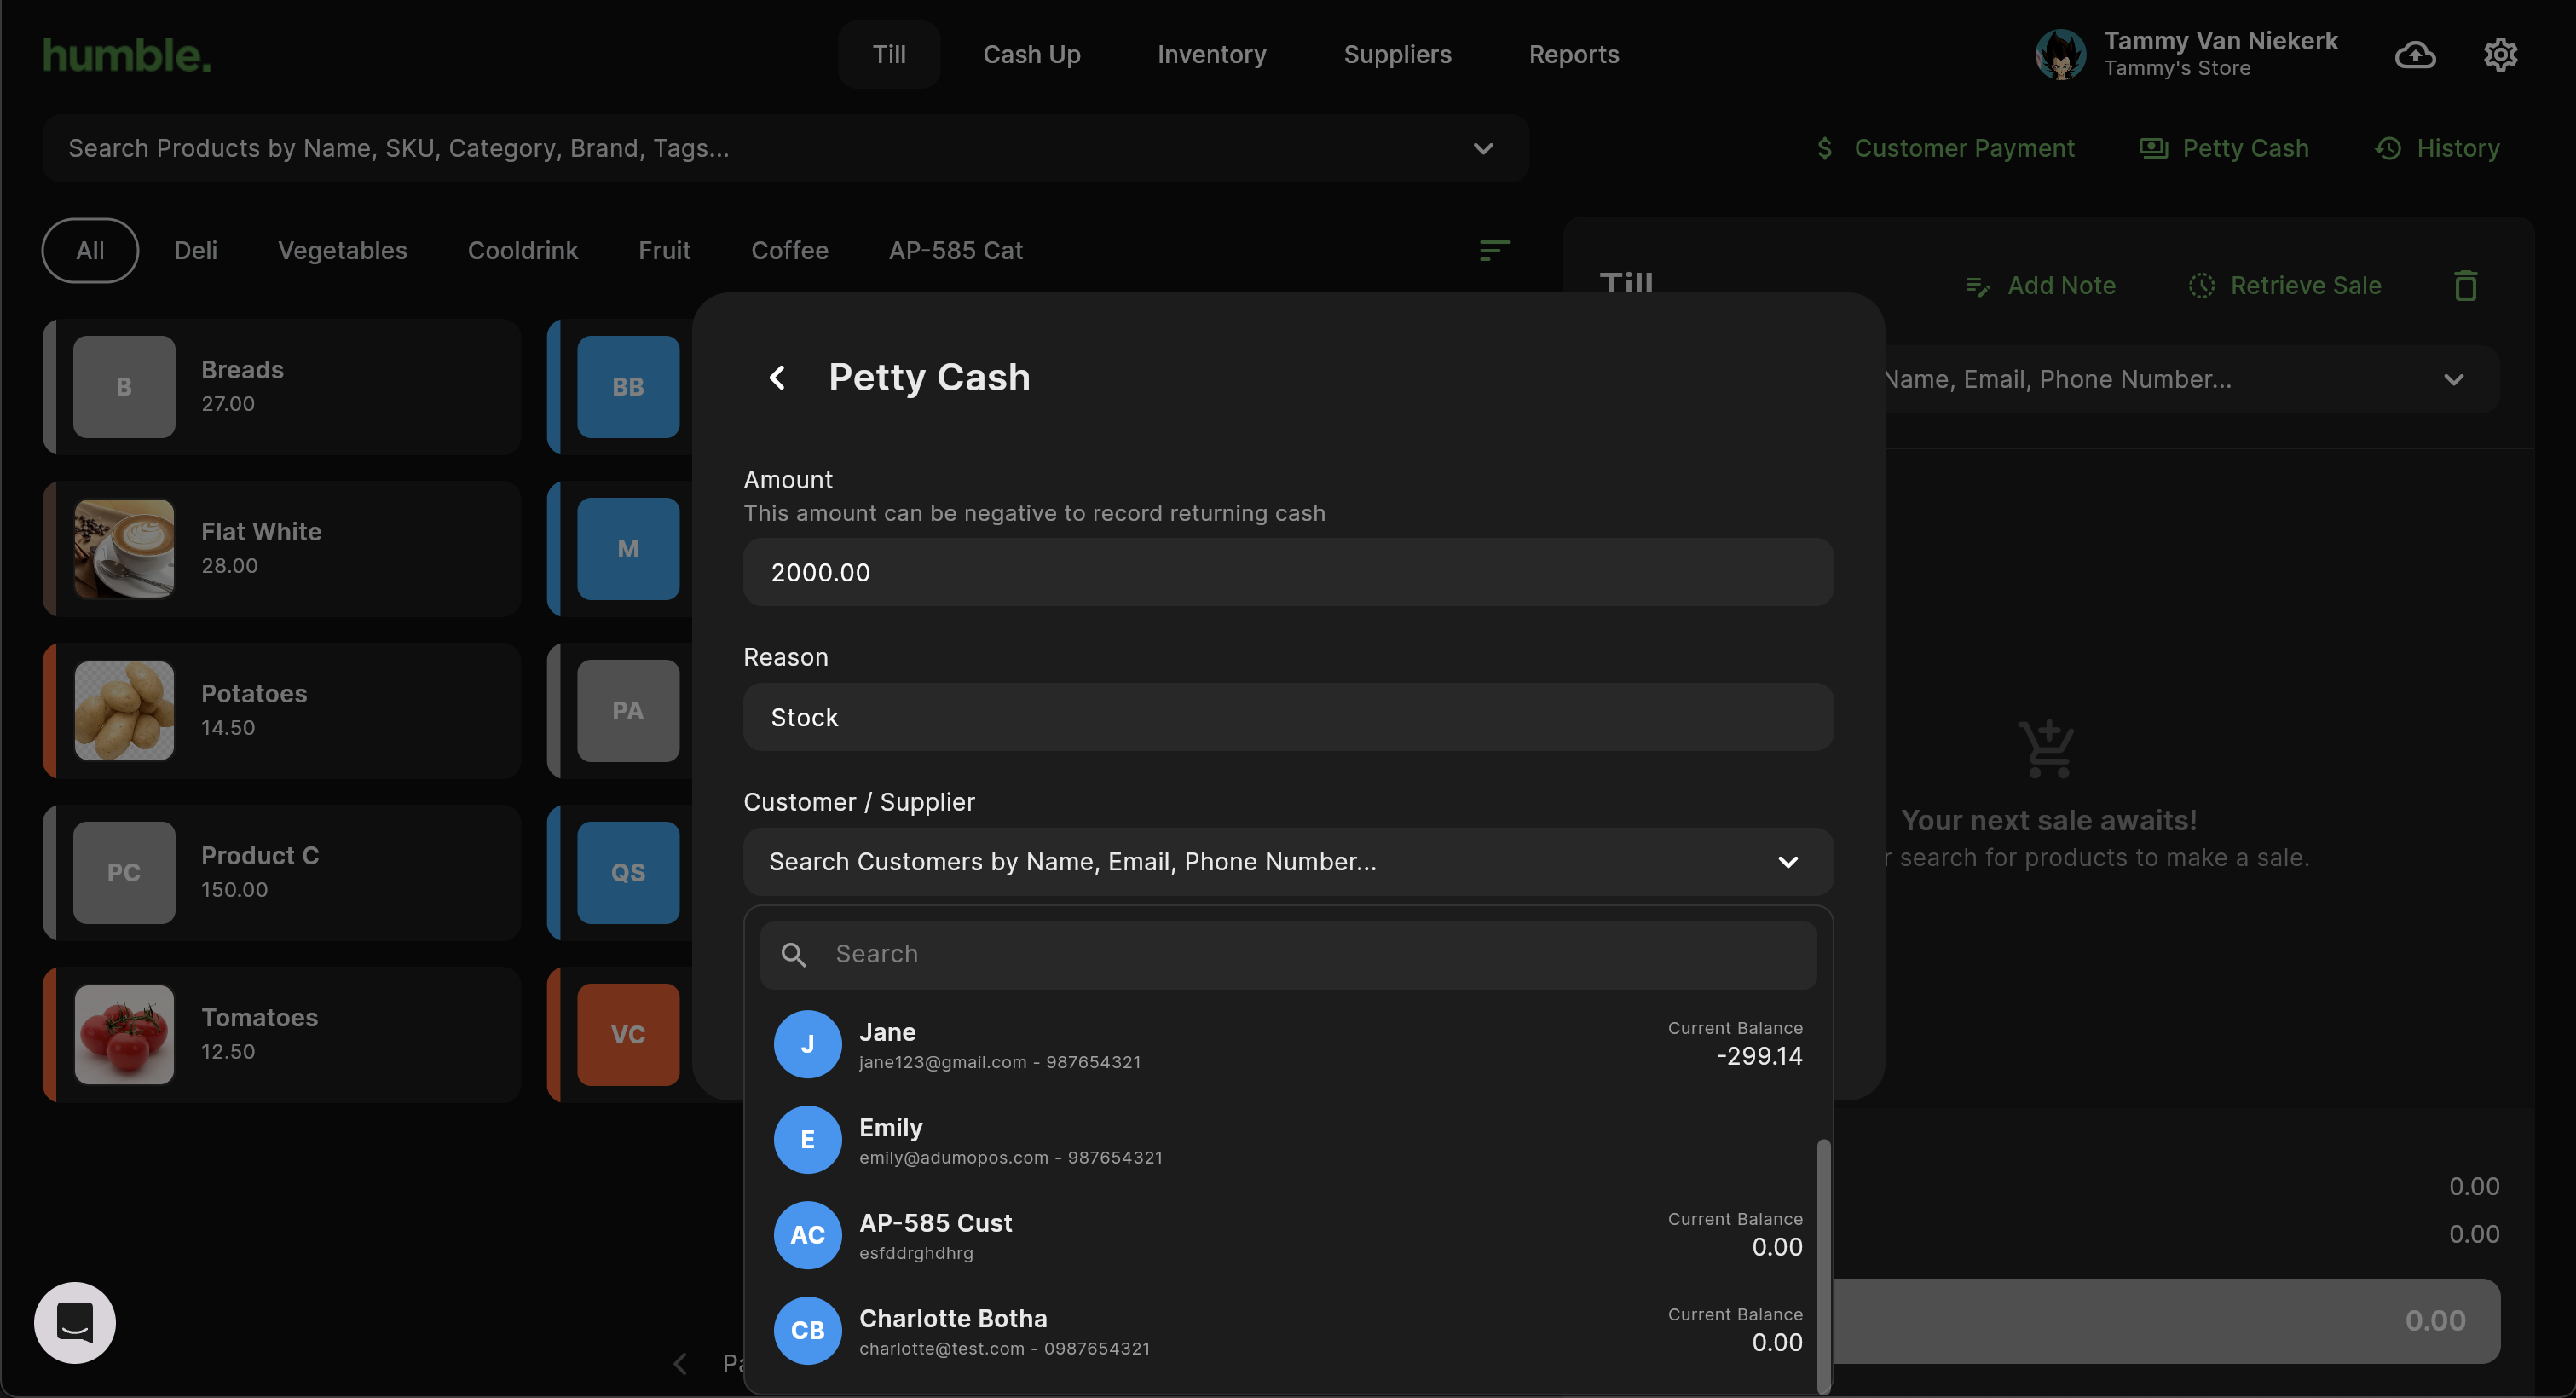Image resolution: width=2576 pixels, height=1398 pixels.
Task: Open Petty Cash from top bar
Action: click(x=2223, y=148)
